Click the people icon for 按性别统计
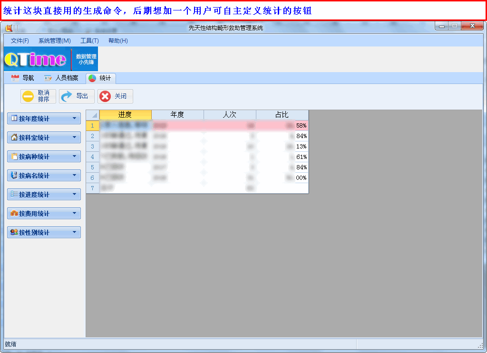 point(14,232)
